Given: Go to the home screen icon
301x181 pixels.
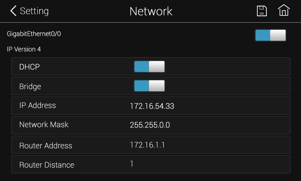Looking at the screenshot, I should (284, 10).
